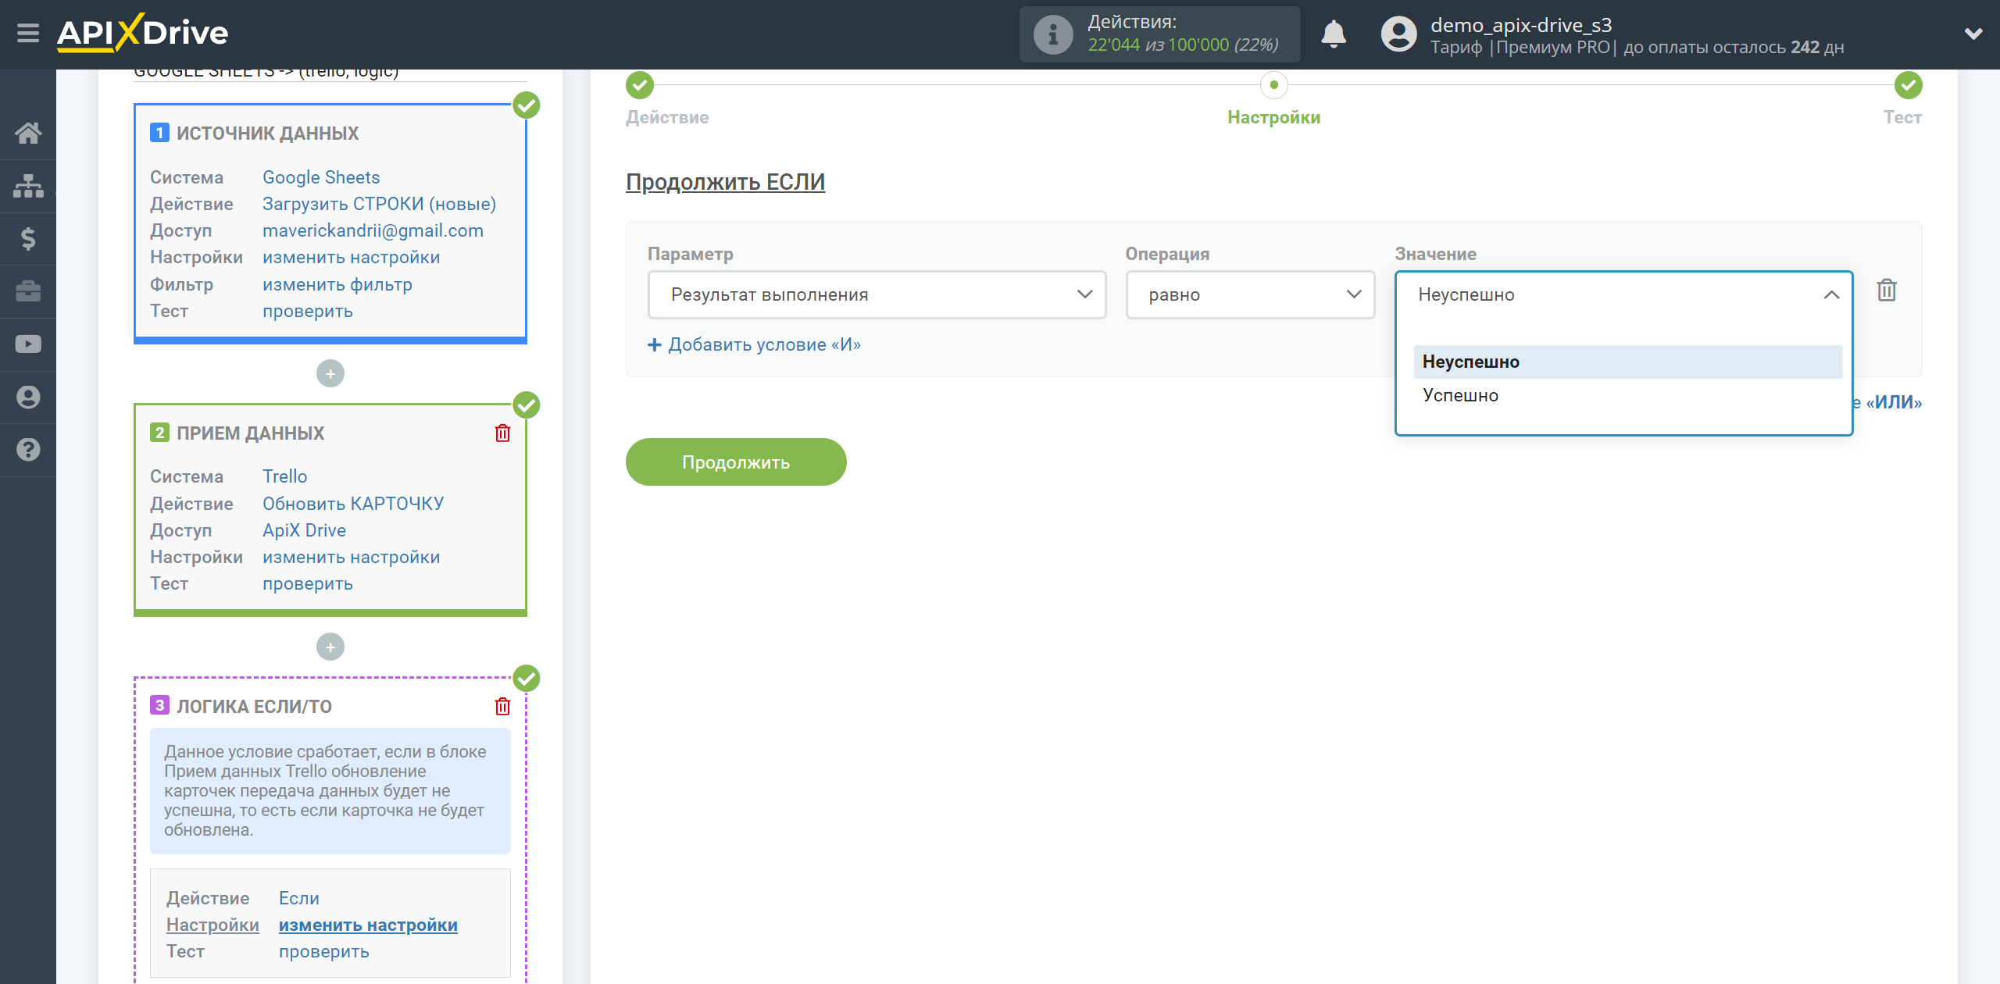Go to Home in sidebar
The image size is (2000, 984).
click(28, 133)
